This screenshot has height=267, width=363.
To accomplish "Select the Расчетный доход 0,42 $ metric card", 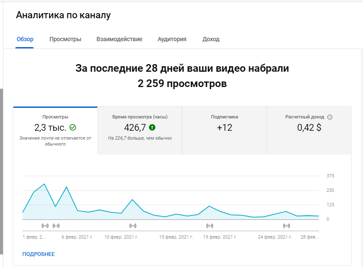I will (309, 130).
